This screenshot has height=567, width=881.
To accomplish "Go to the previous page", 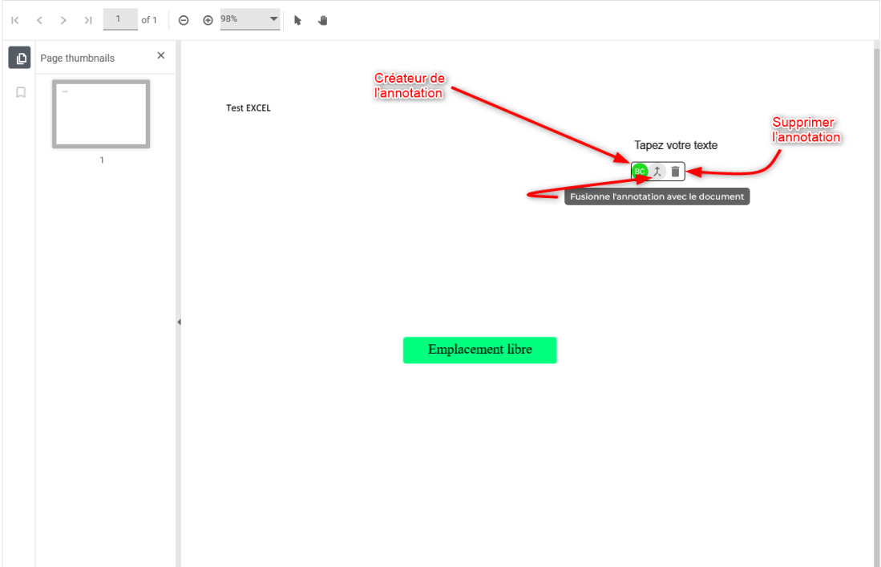I will click(x=39, y=20).
